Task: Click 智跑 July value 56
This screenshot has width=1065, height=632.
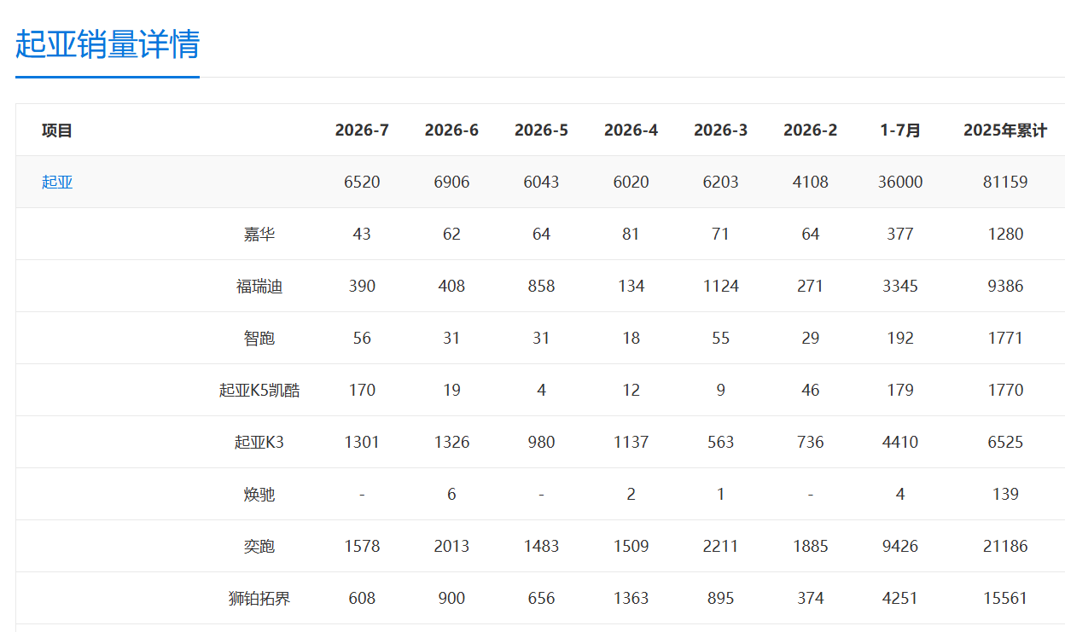Action: [x=362, y=338]
